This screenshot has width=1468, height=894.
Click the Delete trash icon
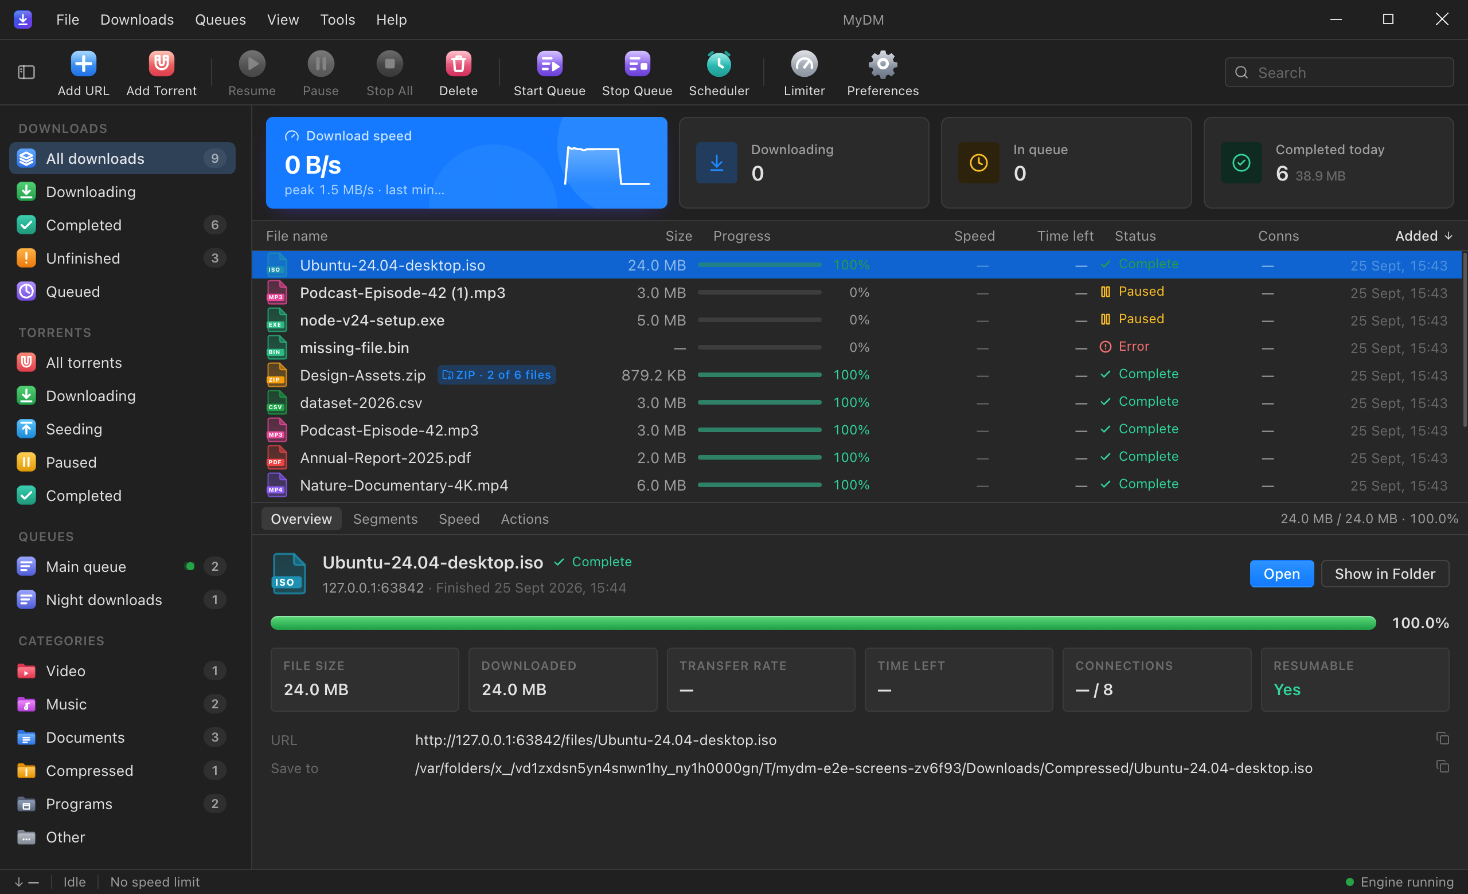(x=458, y=64)
